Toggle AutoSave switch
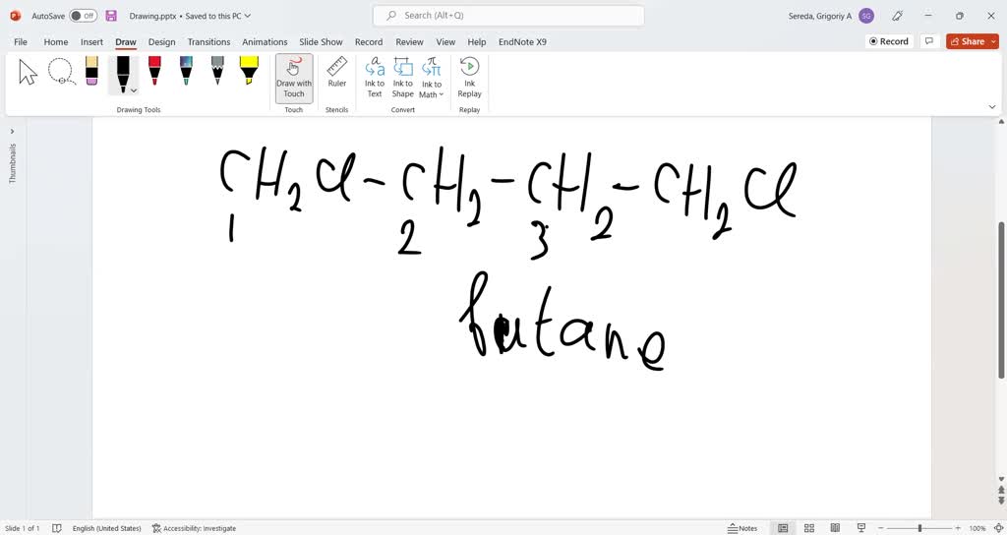The image size is (1007, 535). pyautogui.click(x=83, y=16)
